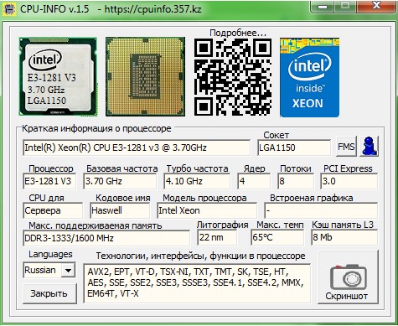Click the L3 cache 8 Mb field

(x=344, y=237)
